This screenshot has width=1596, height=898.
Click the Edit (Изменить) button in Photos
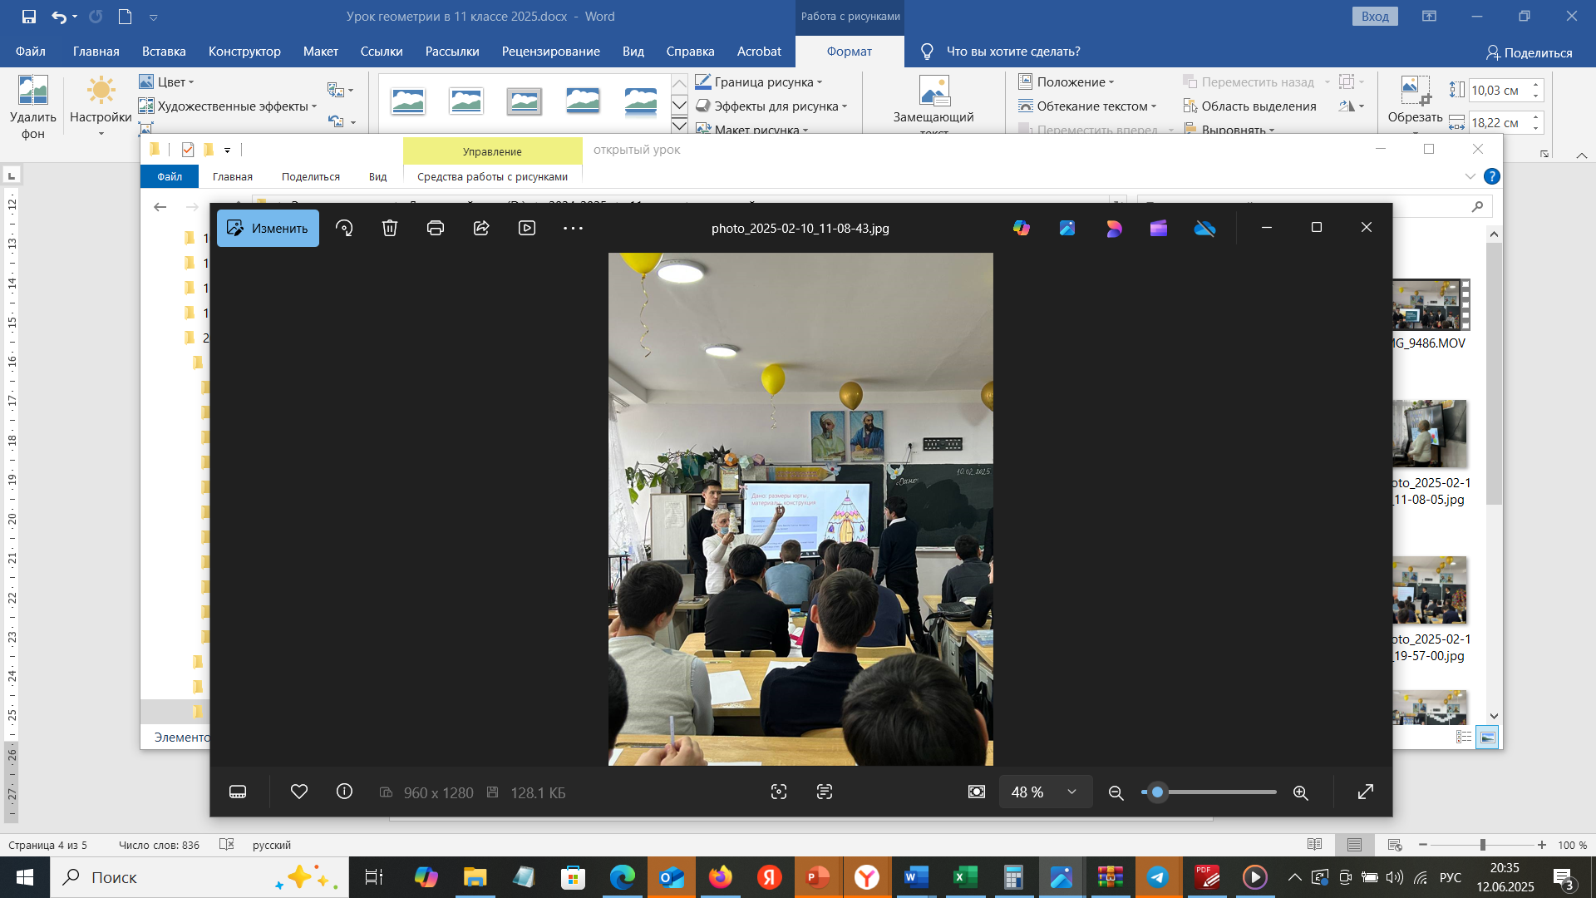tap(268, 228)
